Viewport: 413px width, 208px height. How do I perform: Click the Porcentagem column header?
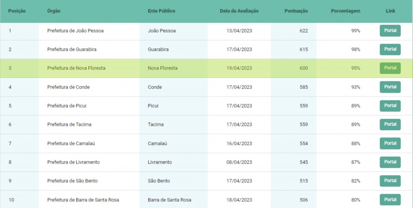click(x=345, y=11)
